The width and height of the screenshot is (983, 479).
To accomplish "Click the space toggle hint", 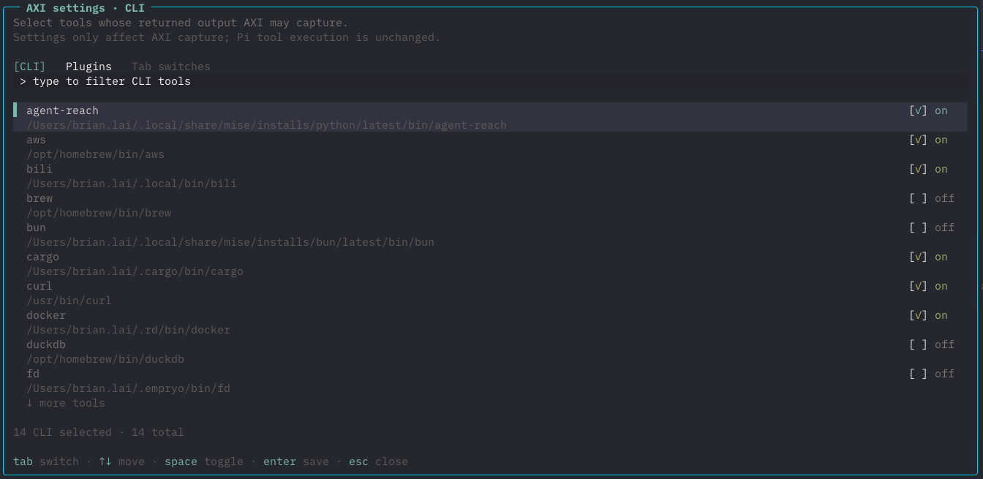I will [204, 461].
